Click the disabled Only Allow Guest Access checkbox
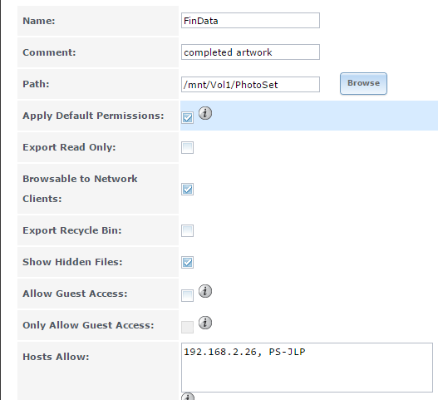438x400 pixels. tap(187, 328)
